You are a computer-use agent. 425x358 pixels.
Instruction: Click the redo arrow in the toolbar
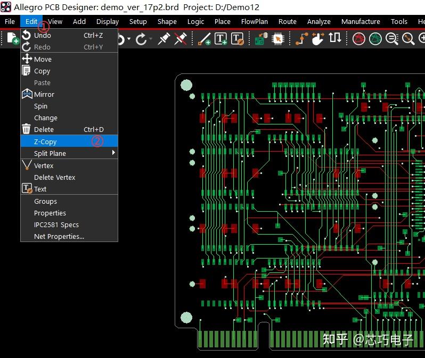click(141, 39)
